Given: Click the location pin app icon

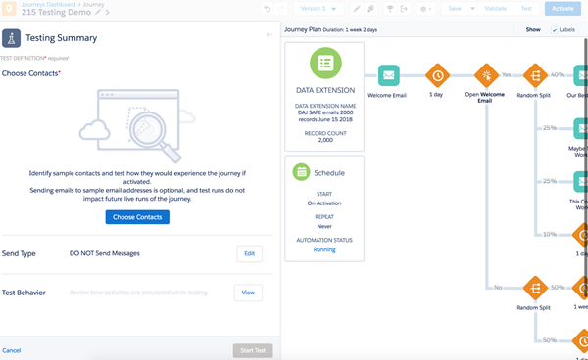Looking at the screenshot, I should (x=9, y=8).
